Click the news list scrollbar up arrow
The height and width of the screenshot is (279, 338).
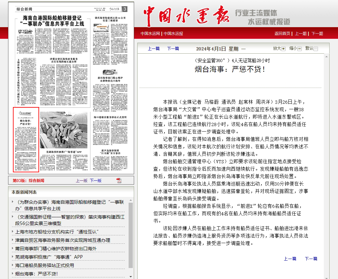click(x=131, y=200)
